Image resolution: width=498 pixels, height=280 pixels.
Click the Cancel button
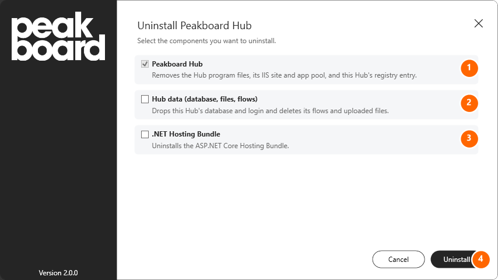pyautogui.click(x=398, y=260)
